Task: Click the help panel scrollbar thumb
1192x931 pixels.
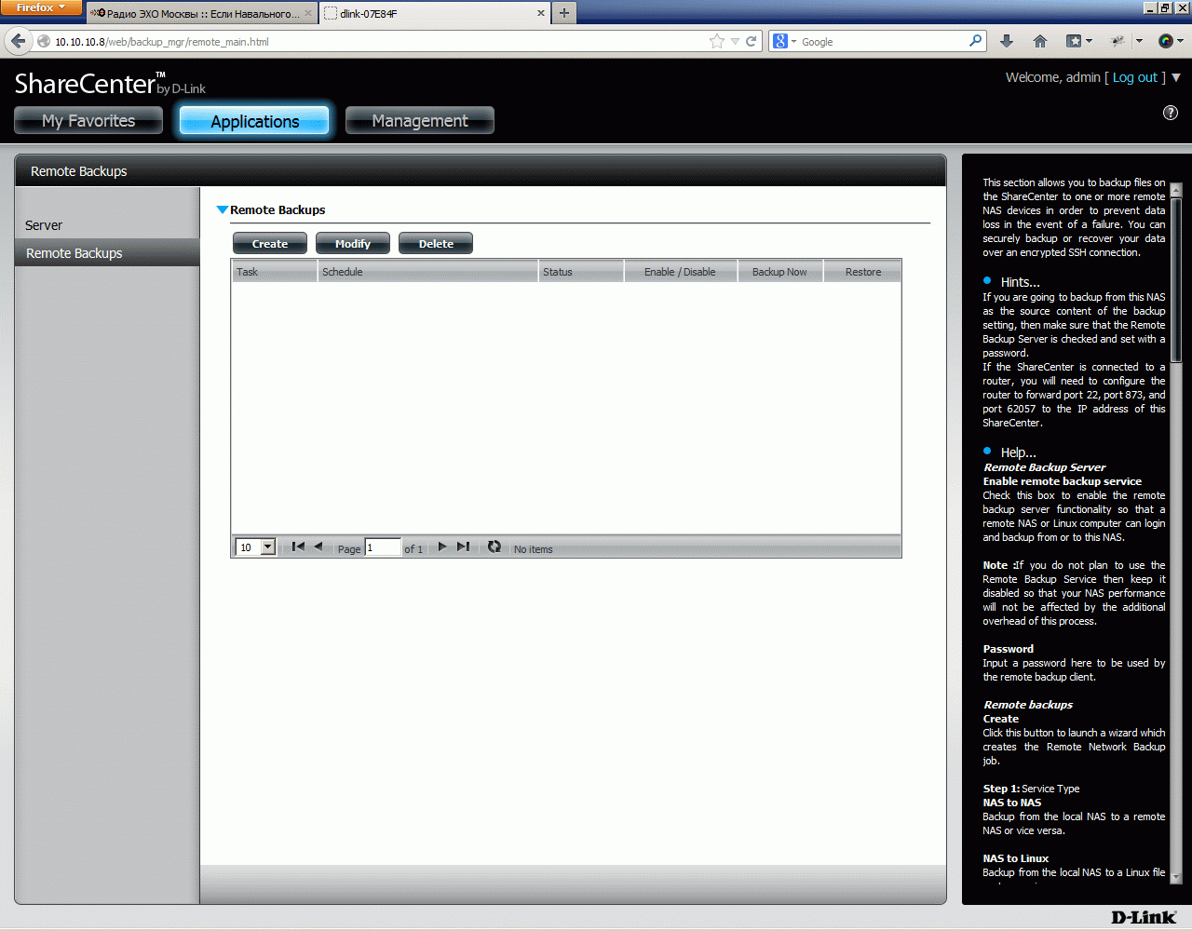Action: (1176, 279)
